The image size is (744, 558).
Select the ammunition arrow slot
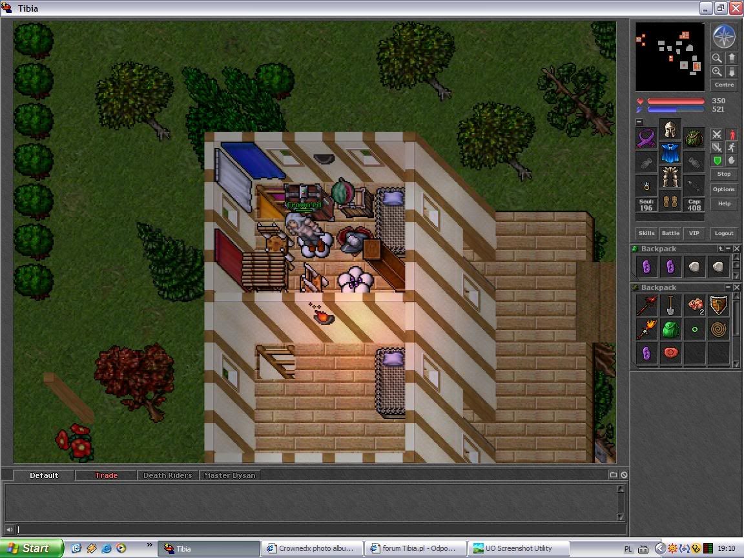(694, 187)
